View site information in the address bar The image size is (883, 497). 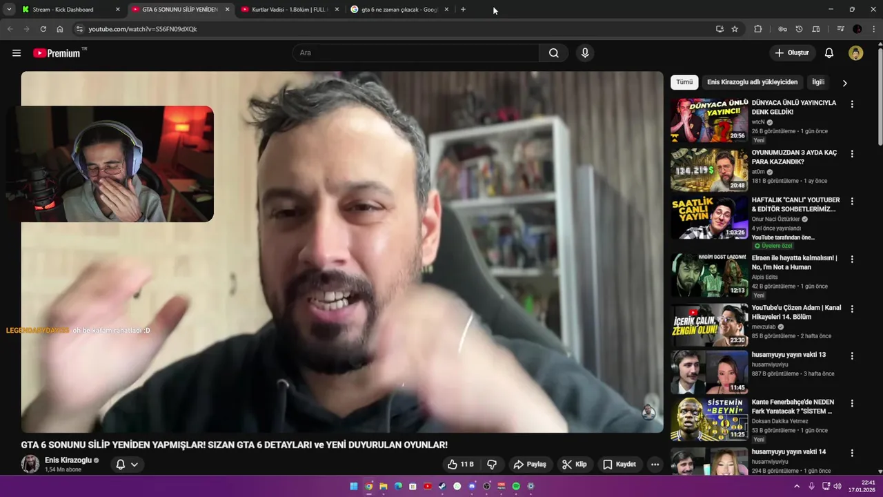[x=79, y=29]
